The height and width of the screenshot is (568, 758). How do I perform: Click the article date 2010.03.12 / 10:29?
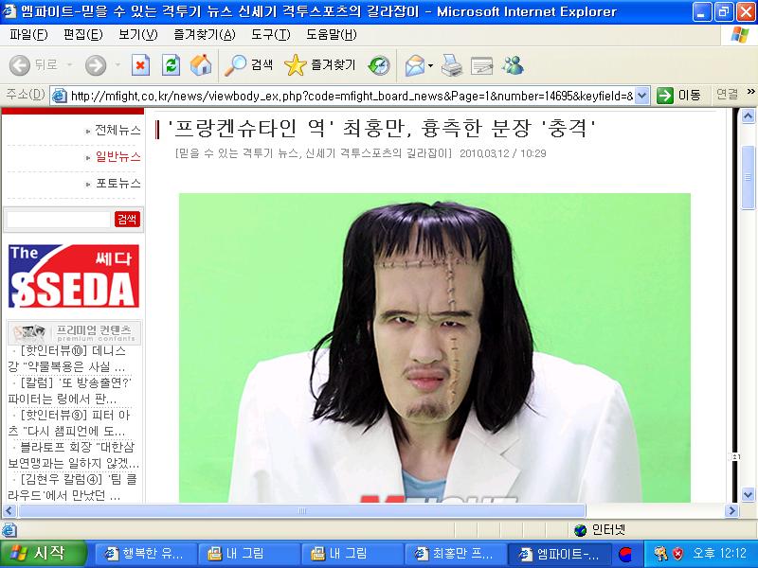(503, 153)
